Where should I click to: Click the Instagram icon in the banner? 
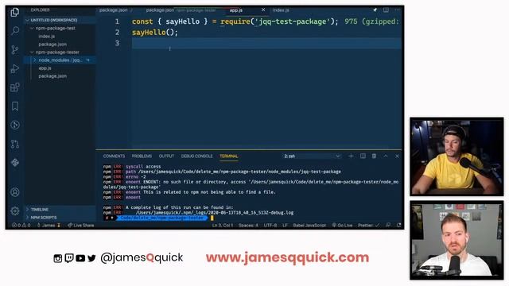click(58, 258)
